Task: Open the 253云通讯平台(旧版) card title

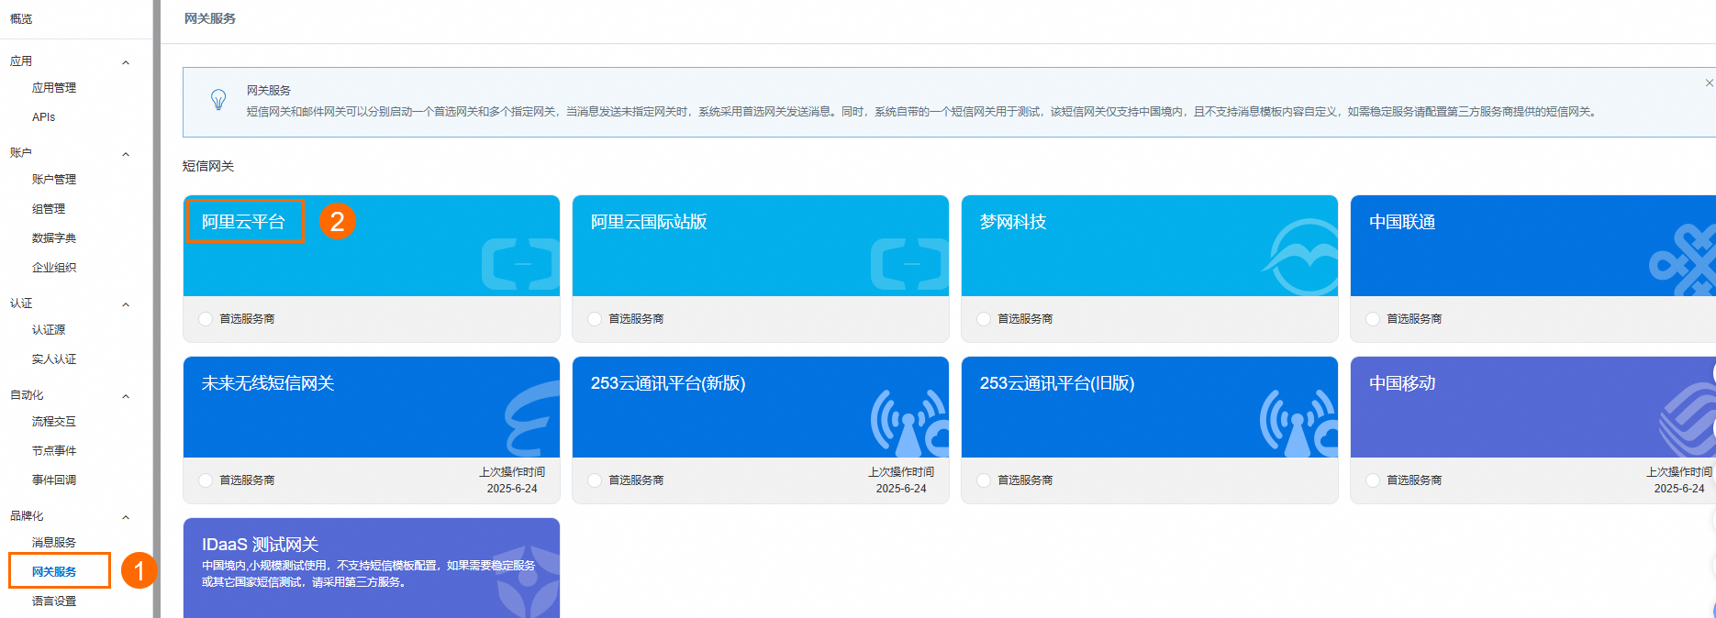Action: (x=1057, y=383)
